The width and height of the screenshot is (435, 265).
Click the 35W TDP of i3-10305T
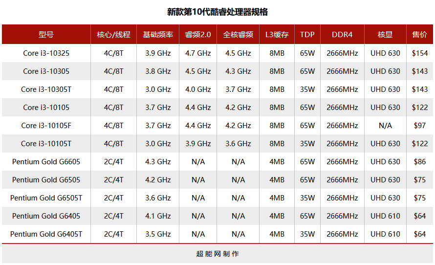tap(307, 89)
